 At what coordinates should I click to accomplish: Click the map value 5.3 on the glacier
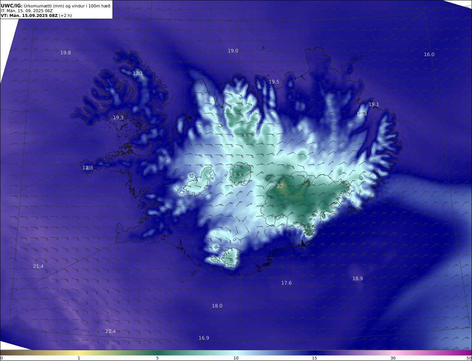click(x=237, y=175)
